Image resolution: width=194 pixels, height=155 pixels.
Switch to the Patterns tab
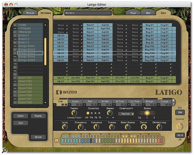pos(46,13)
